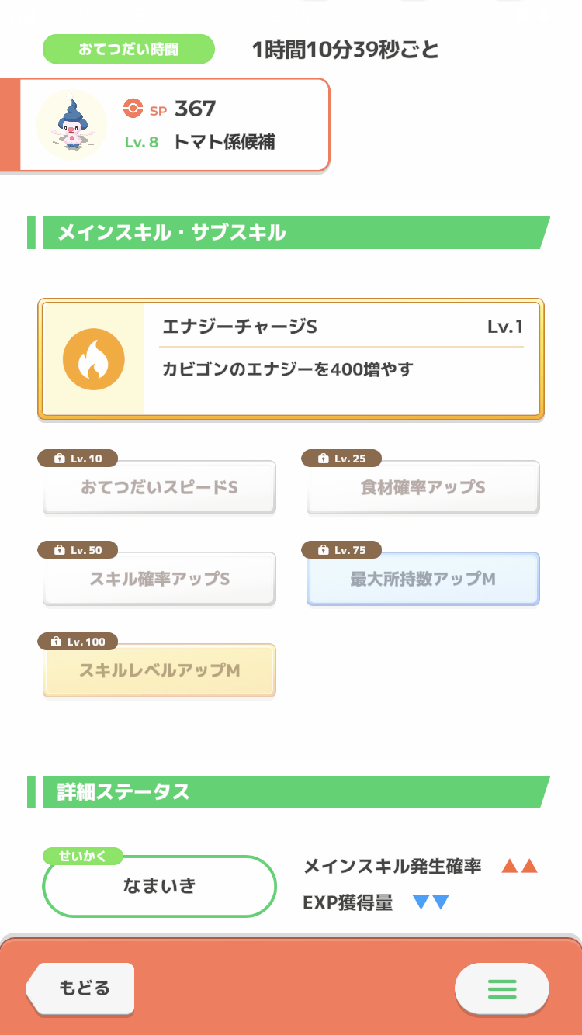The width and height of the screenshot is (582, 1035).
Task: Tap the red up-arrows for skill chance
Action: tap(519, 867)
